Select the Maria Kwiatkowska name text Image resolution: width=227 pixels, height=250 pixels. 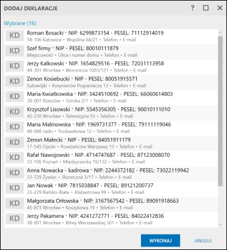(50, 94)
